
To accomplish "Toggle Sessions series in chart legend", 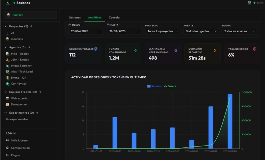I will coord(154,86).
